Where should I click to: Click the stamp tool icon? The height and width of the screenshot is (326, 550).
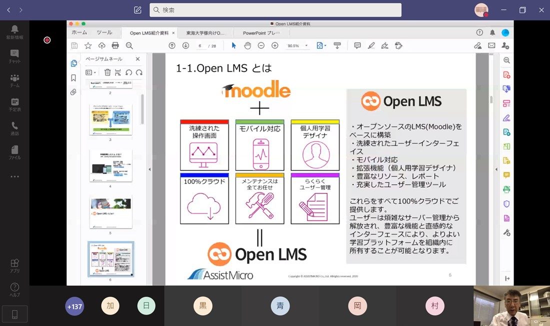click(398, 45)
